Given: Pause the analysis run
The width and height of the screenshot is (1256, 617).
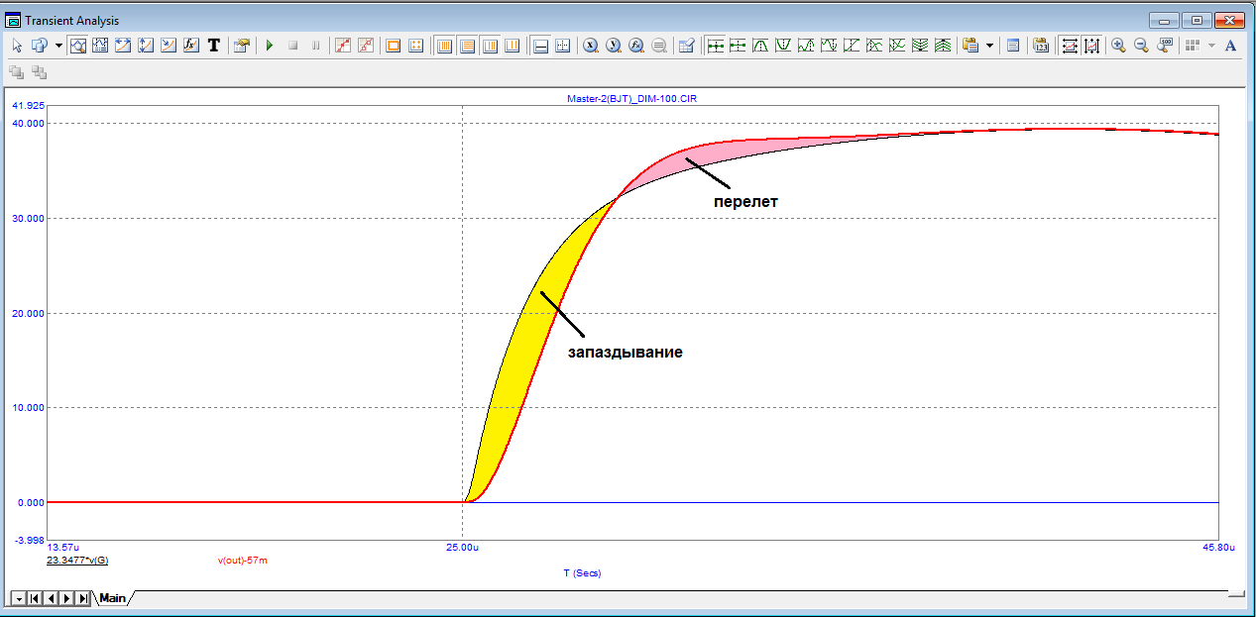Looking at the screenshot, I should coord(315,46).
